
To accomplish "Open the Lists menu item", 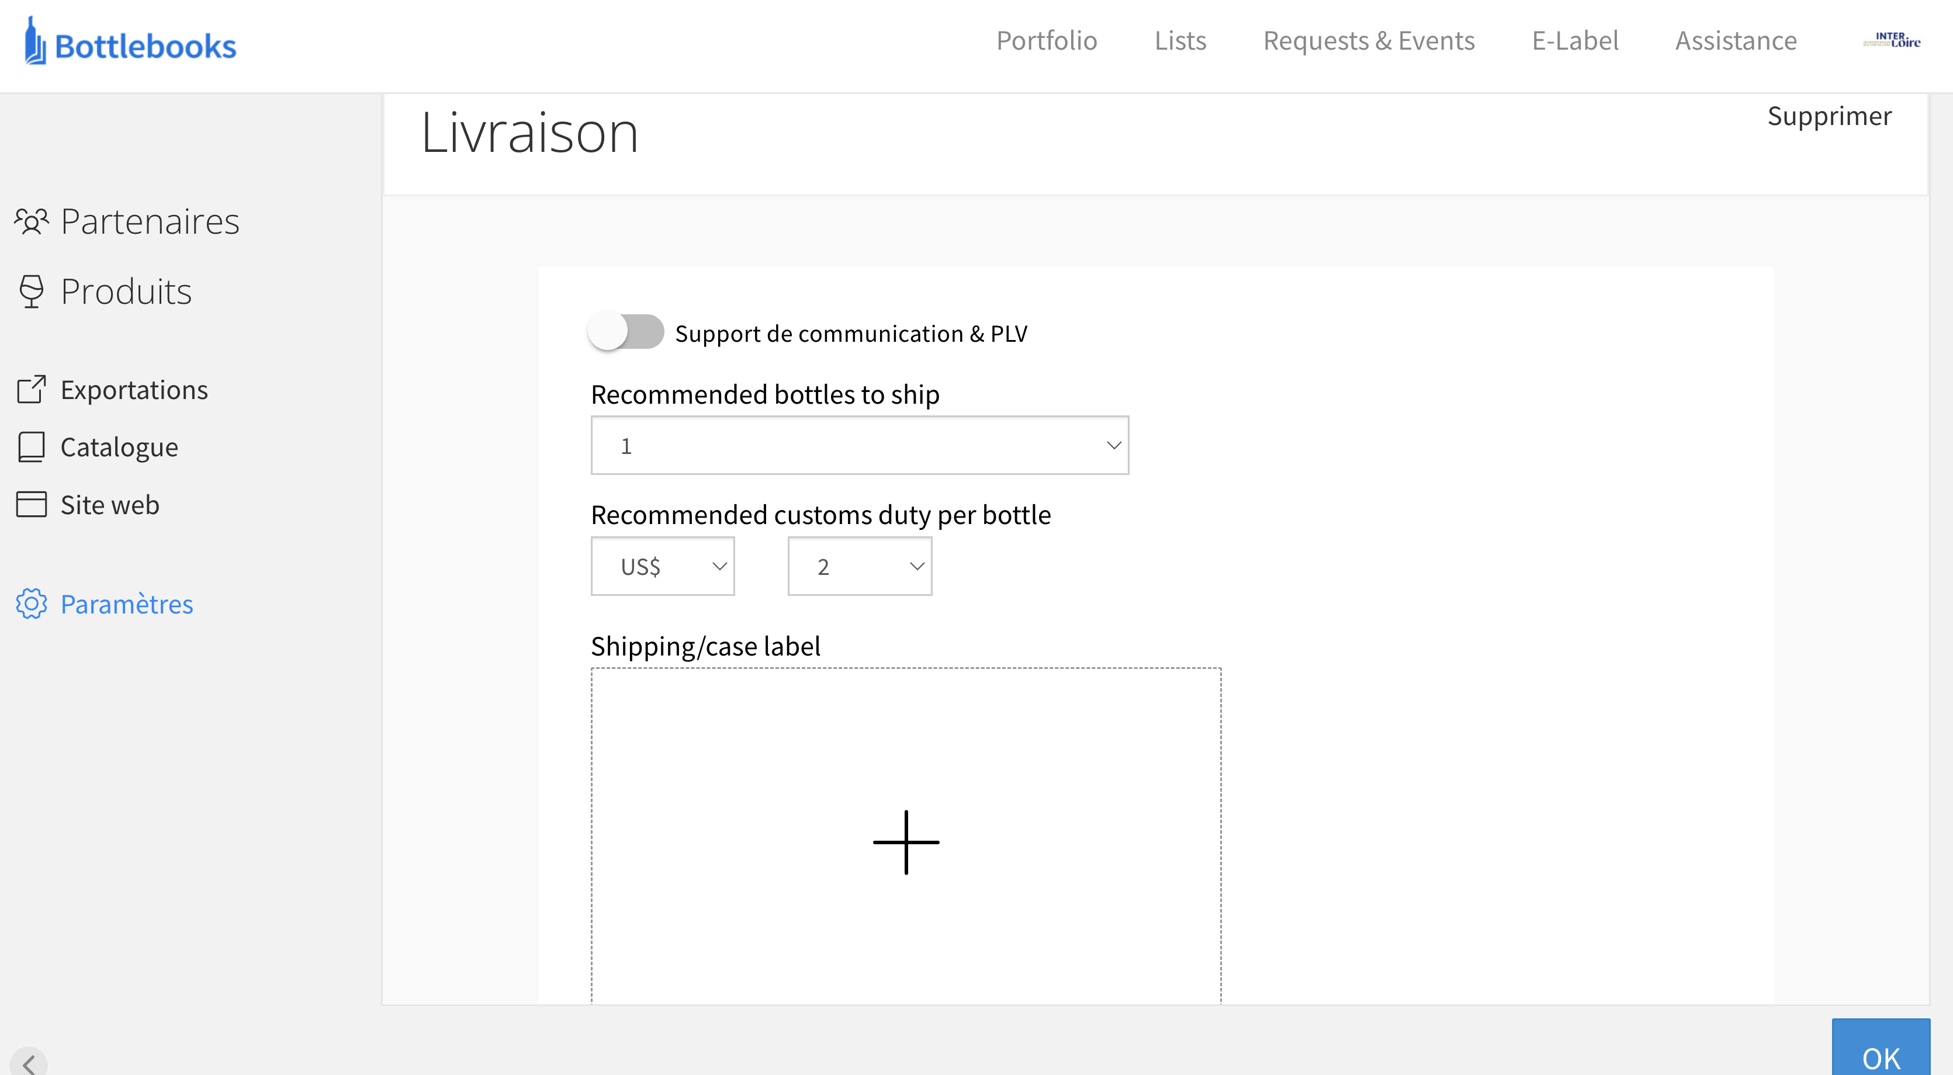I will click(1180, 41).
